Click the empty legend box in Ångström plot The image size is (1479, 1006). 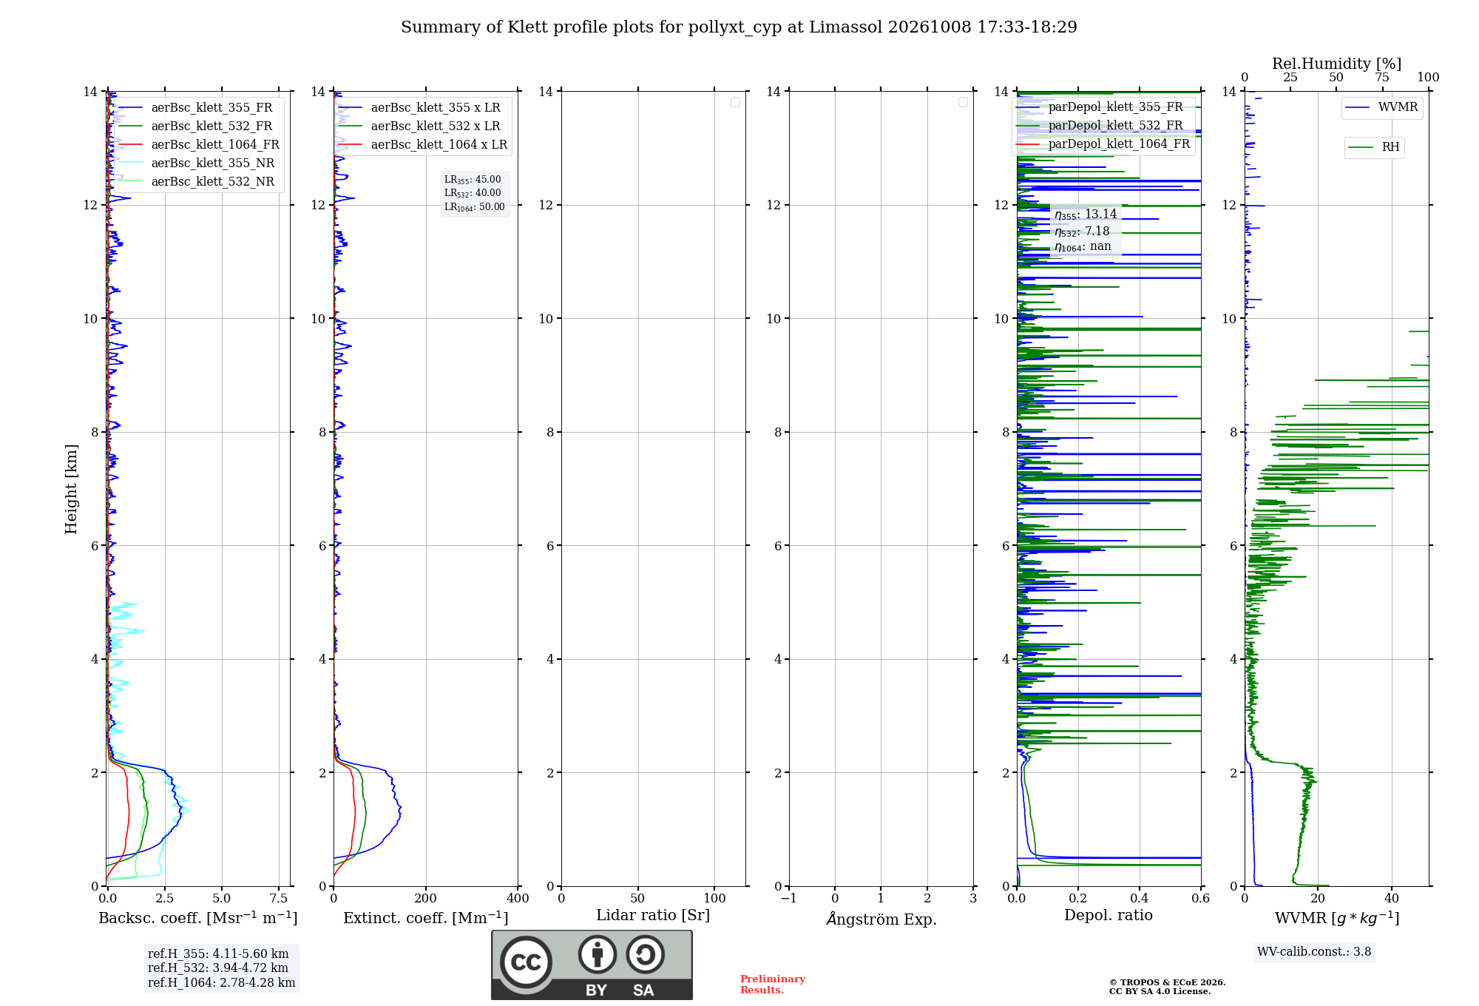pyautogui.click(x=963, y=102)
